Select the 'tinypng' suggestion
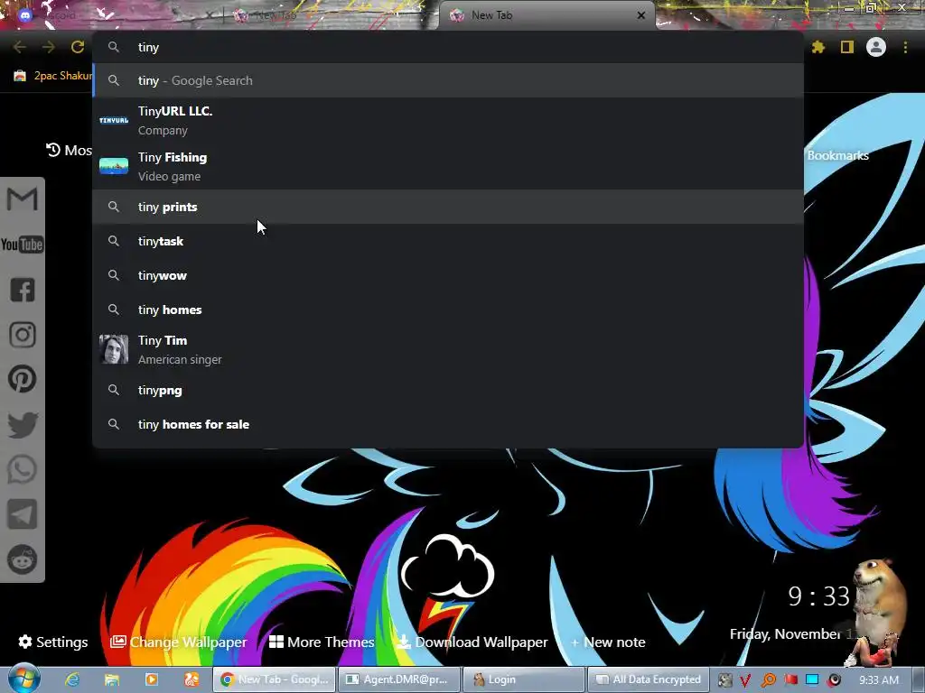The height and width of the screenshot is (693, 925). pos(448,390)
